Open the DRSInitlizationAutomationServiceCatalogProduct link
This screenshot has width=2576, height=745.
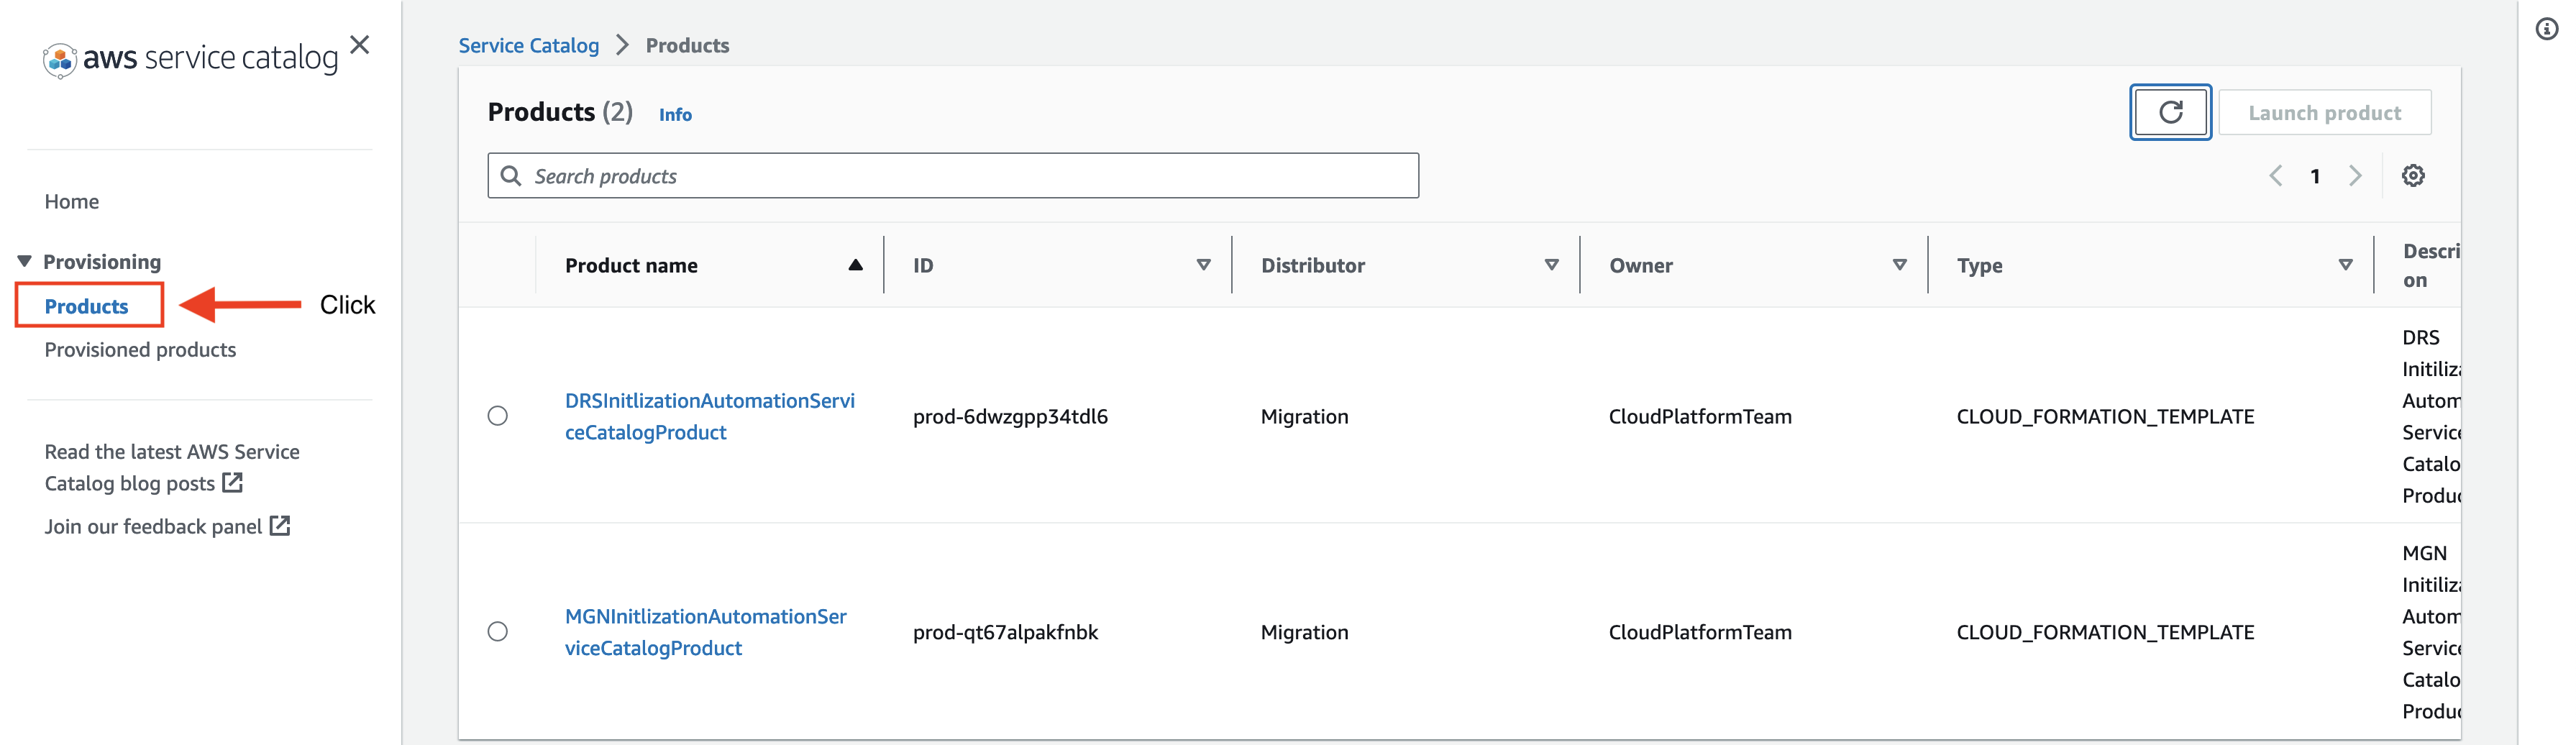(709, 416)
